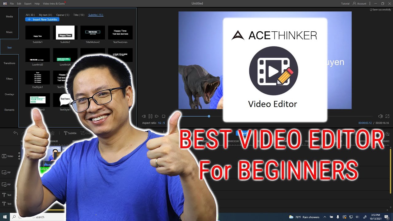Select the Lowthrid3 preset thumbnail
The width and height of the screenshot is (393, 221).
point(37,55)
